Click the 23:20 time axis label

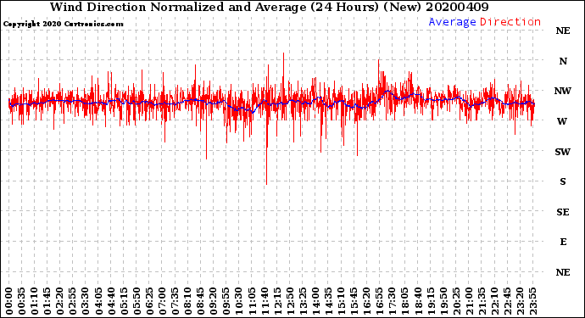(521, 301)
